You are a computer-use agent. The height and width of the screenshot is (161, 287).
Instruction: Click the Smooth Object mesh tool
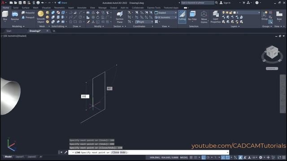click(41, 17)
